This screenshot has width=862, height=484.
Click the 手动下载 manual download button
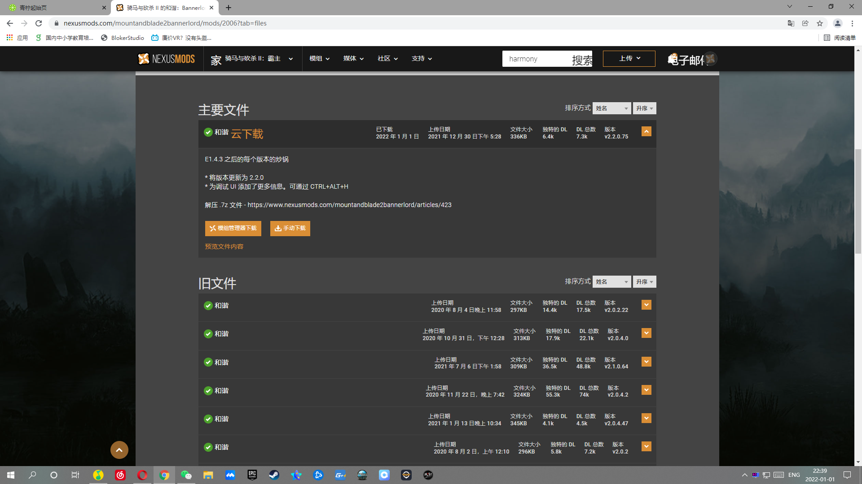(290, 228)
